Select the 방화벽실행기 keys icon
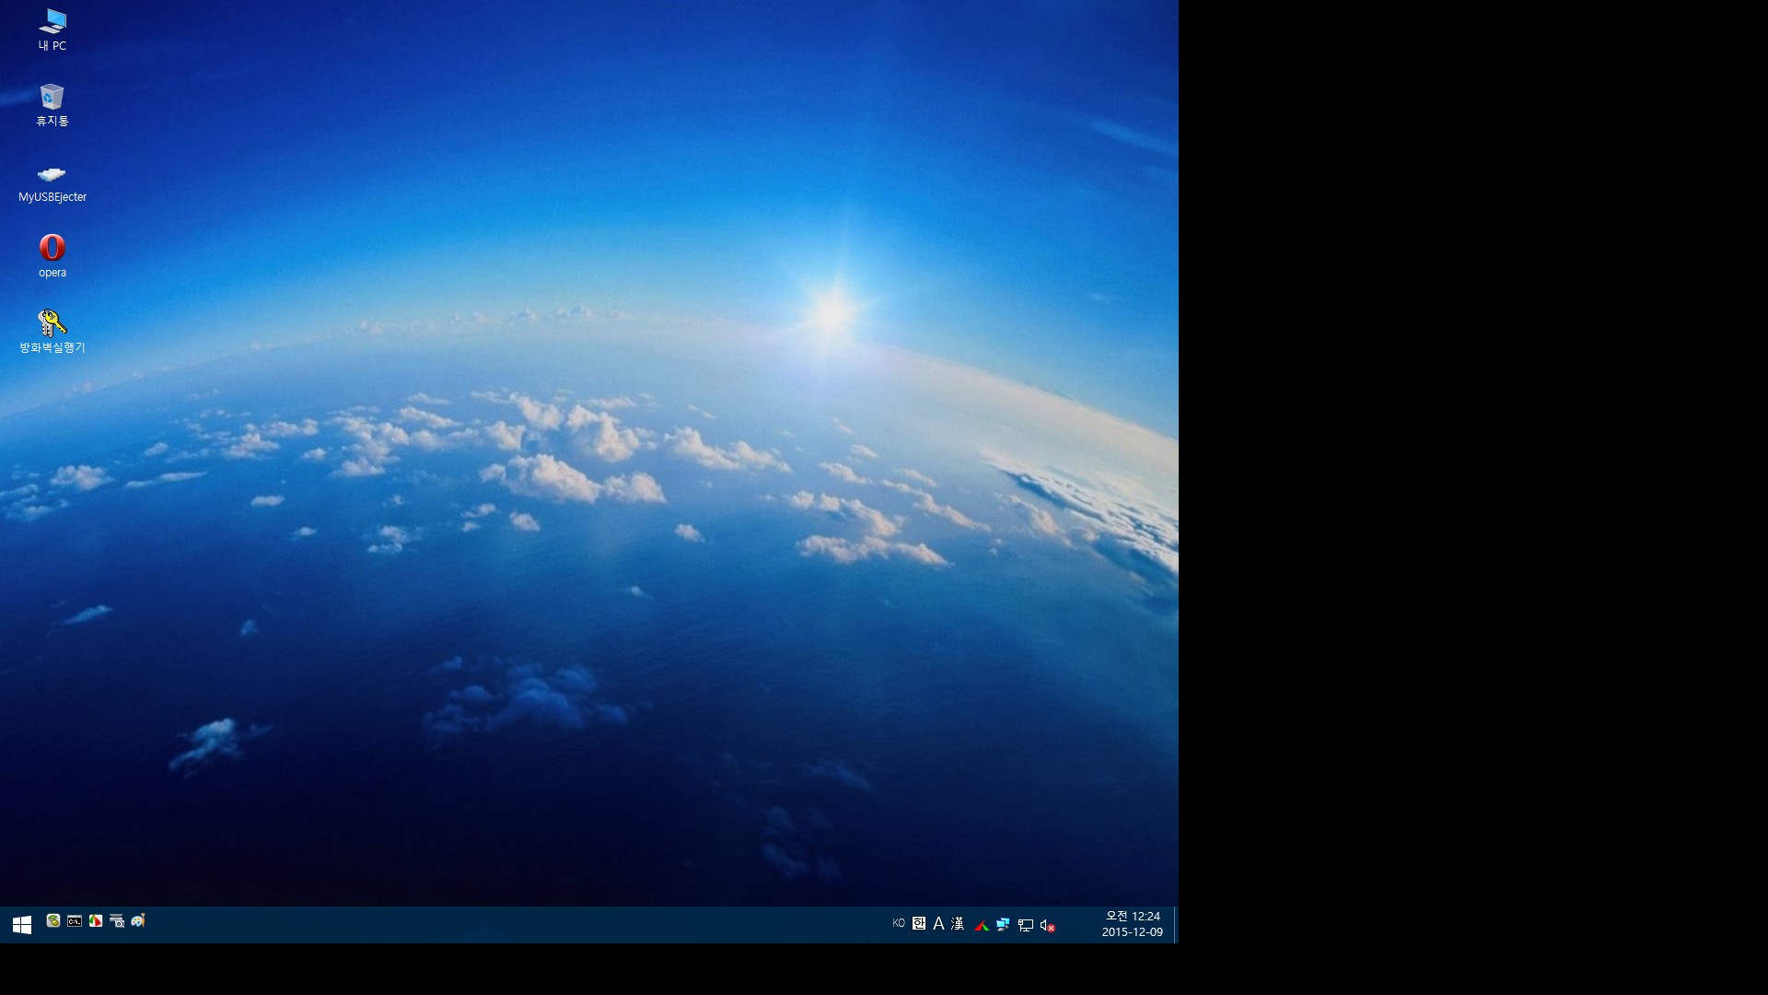Screen dimensions: 1768x995 pyautogui.click(x=52, y=332)
